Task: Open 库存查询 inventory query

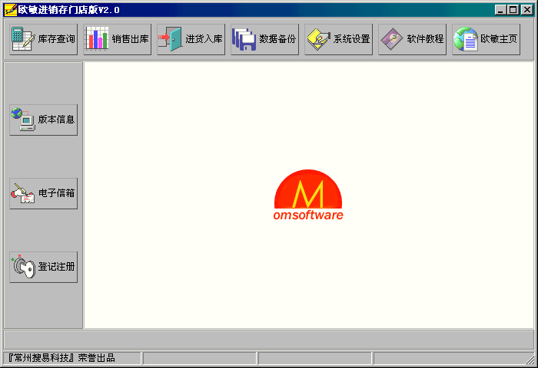Action: 44,39
